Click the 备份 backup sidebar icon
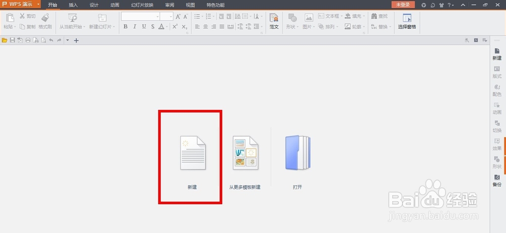This screenshot has width=506, height=233. (497, 178)
